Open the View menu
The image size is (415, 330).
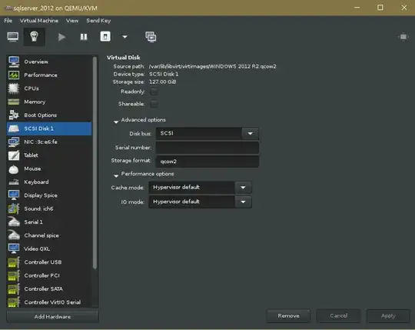coord(72,21)
